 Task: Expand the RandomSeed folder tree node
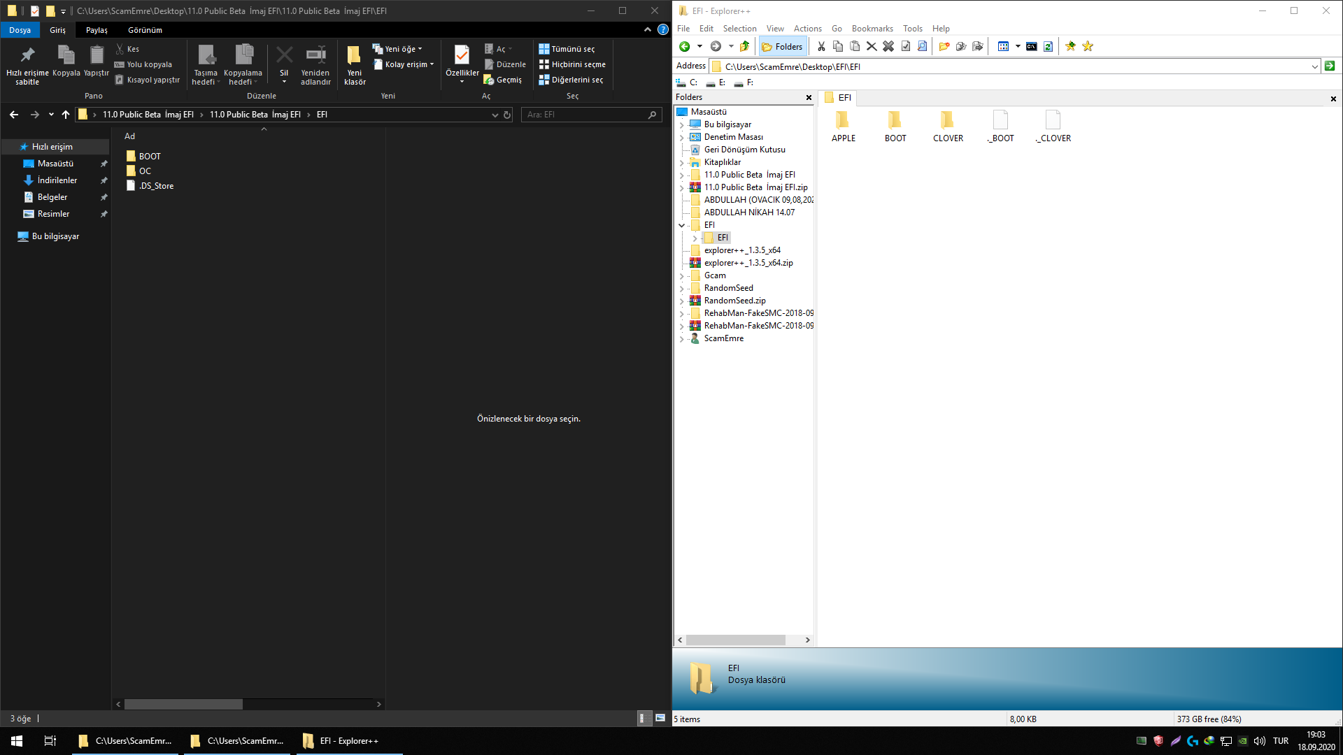682,288
